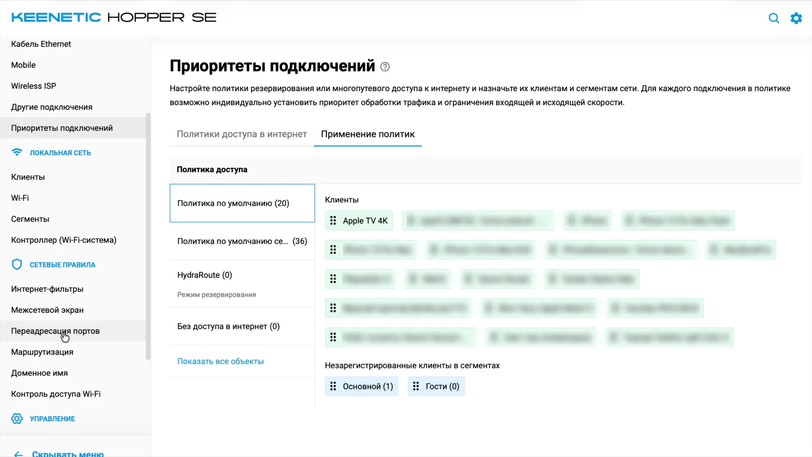The image size is (812, 457).
Task: Open the search magnifier icon
Action: 774,18
